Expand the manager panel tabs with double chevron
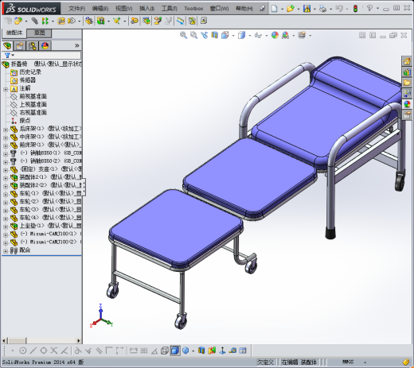Screen dimensions: 414x368 click(77, 45)
